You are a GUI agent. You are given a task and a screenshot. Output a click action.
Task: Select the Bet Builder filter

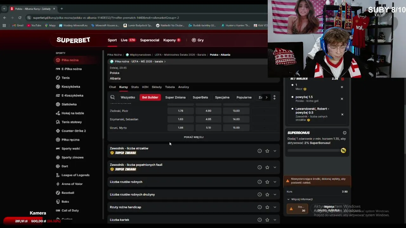(150, 98)
